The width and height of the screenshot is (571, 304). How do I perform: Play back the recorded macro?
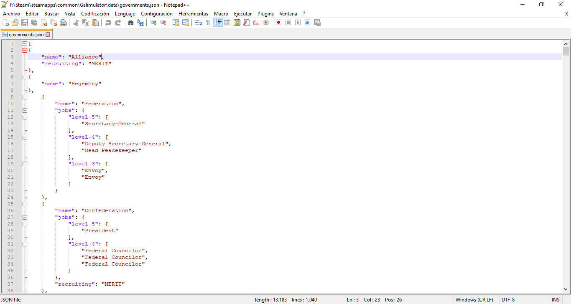click(298, 23)
